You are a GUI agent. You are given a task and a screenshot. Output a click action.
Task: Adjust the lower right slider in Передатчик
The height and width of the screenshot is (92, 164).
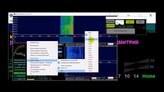pos(140,28)
